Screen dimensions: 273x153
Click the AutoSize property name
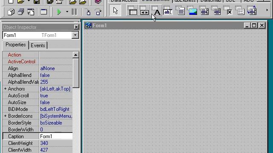pyautogui.click(x=17, y=102)
